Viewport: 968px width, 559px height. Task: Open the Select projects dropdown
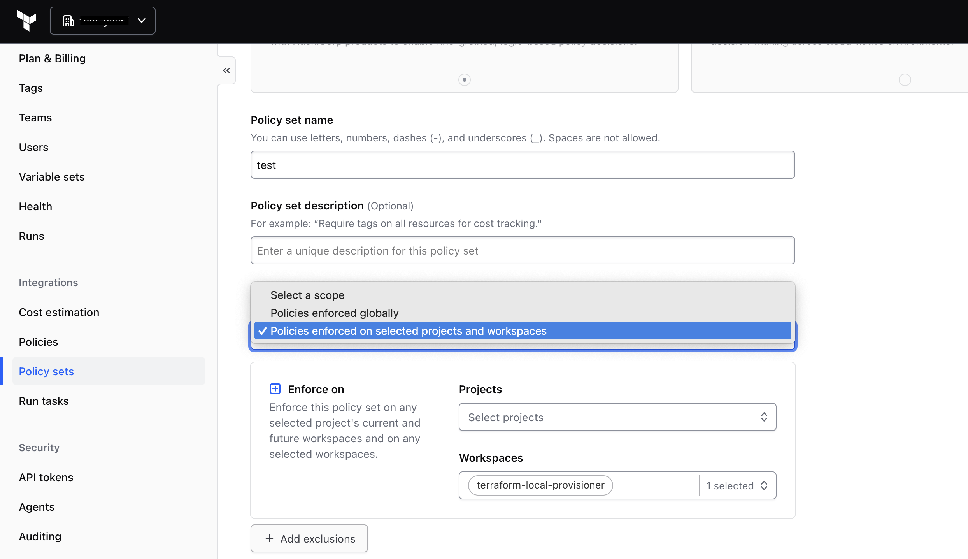[x=607, y=417]
